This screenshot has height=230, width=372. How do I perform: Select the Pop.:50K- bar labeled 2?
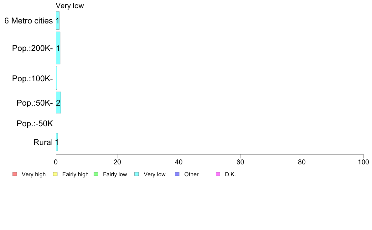[x=58, y=102]
